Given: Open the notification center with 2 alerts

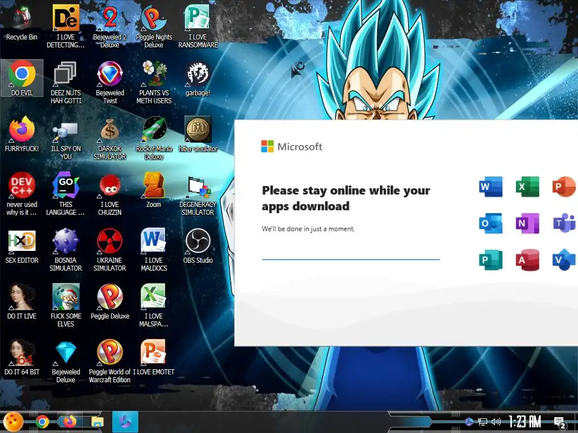Looking at the screenshot, I should click(559, 422).
